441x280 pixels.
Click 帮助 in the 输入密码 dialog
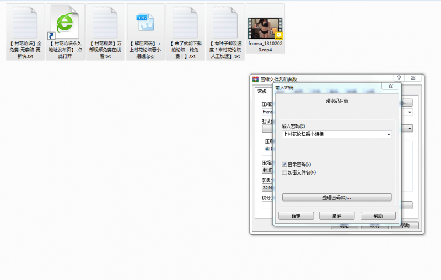(378, 216)
